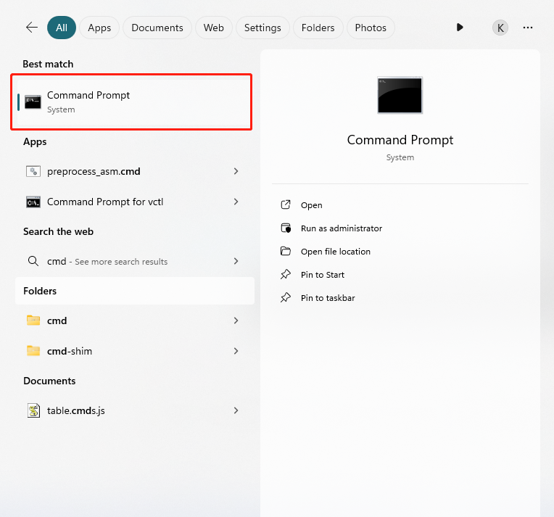Open the K user account avatar

[500, 28]
